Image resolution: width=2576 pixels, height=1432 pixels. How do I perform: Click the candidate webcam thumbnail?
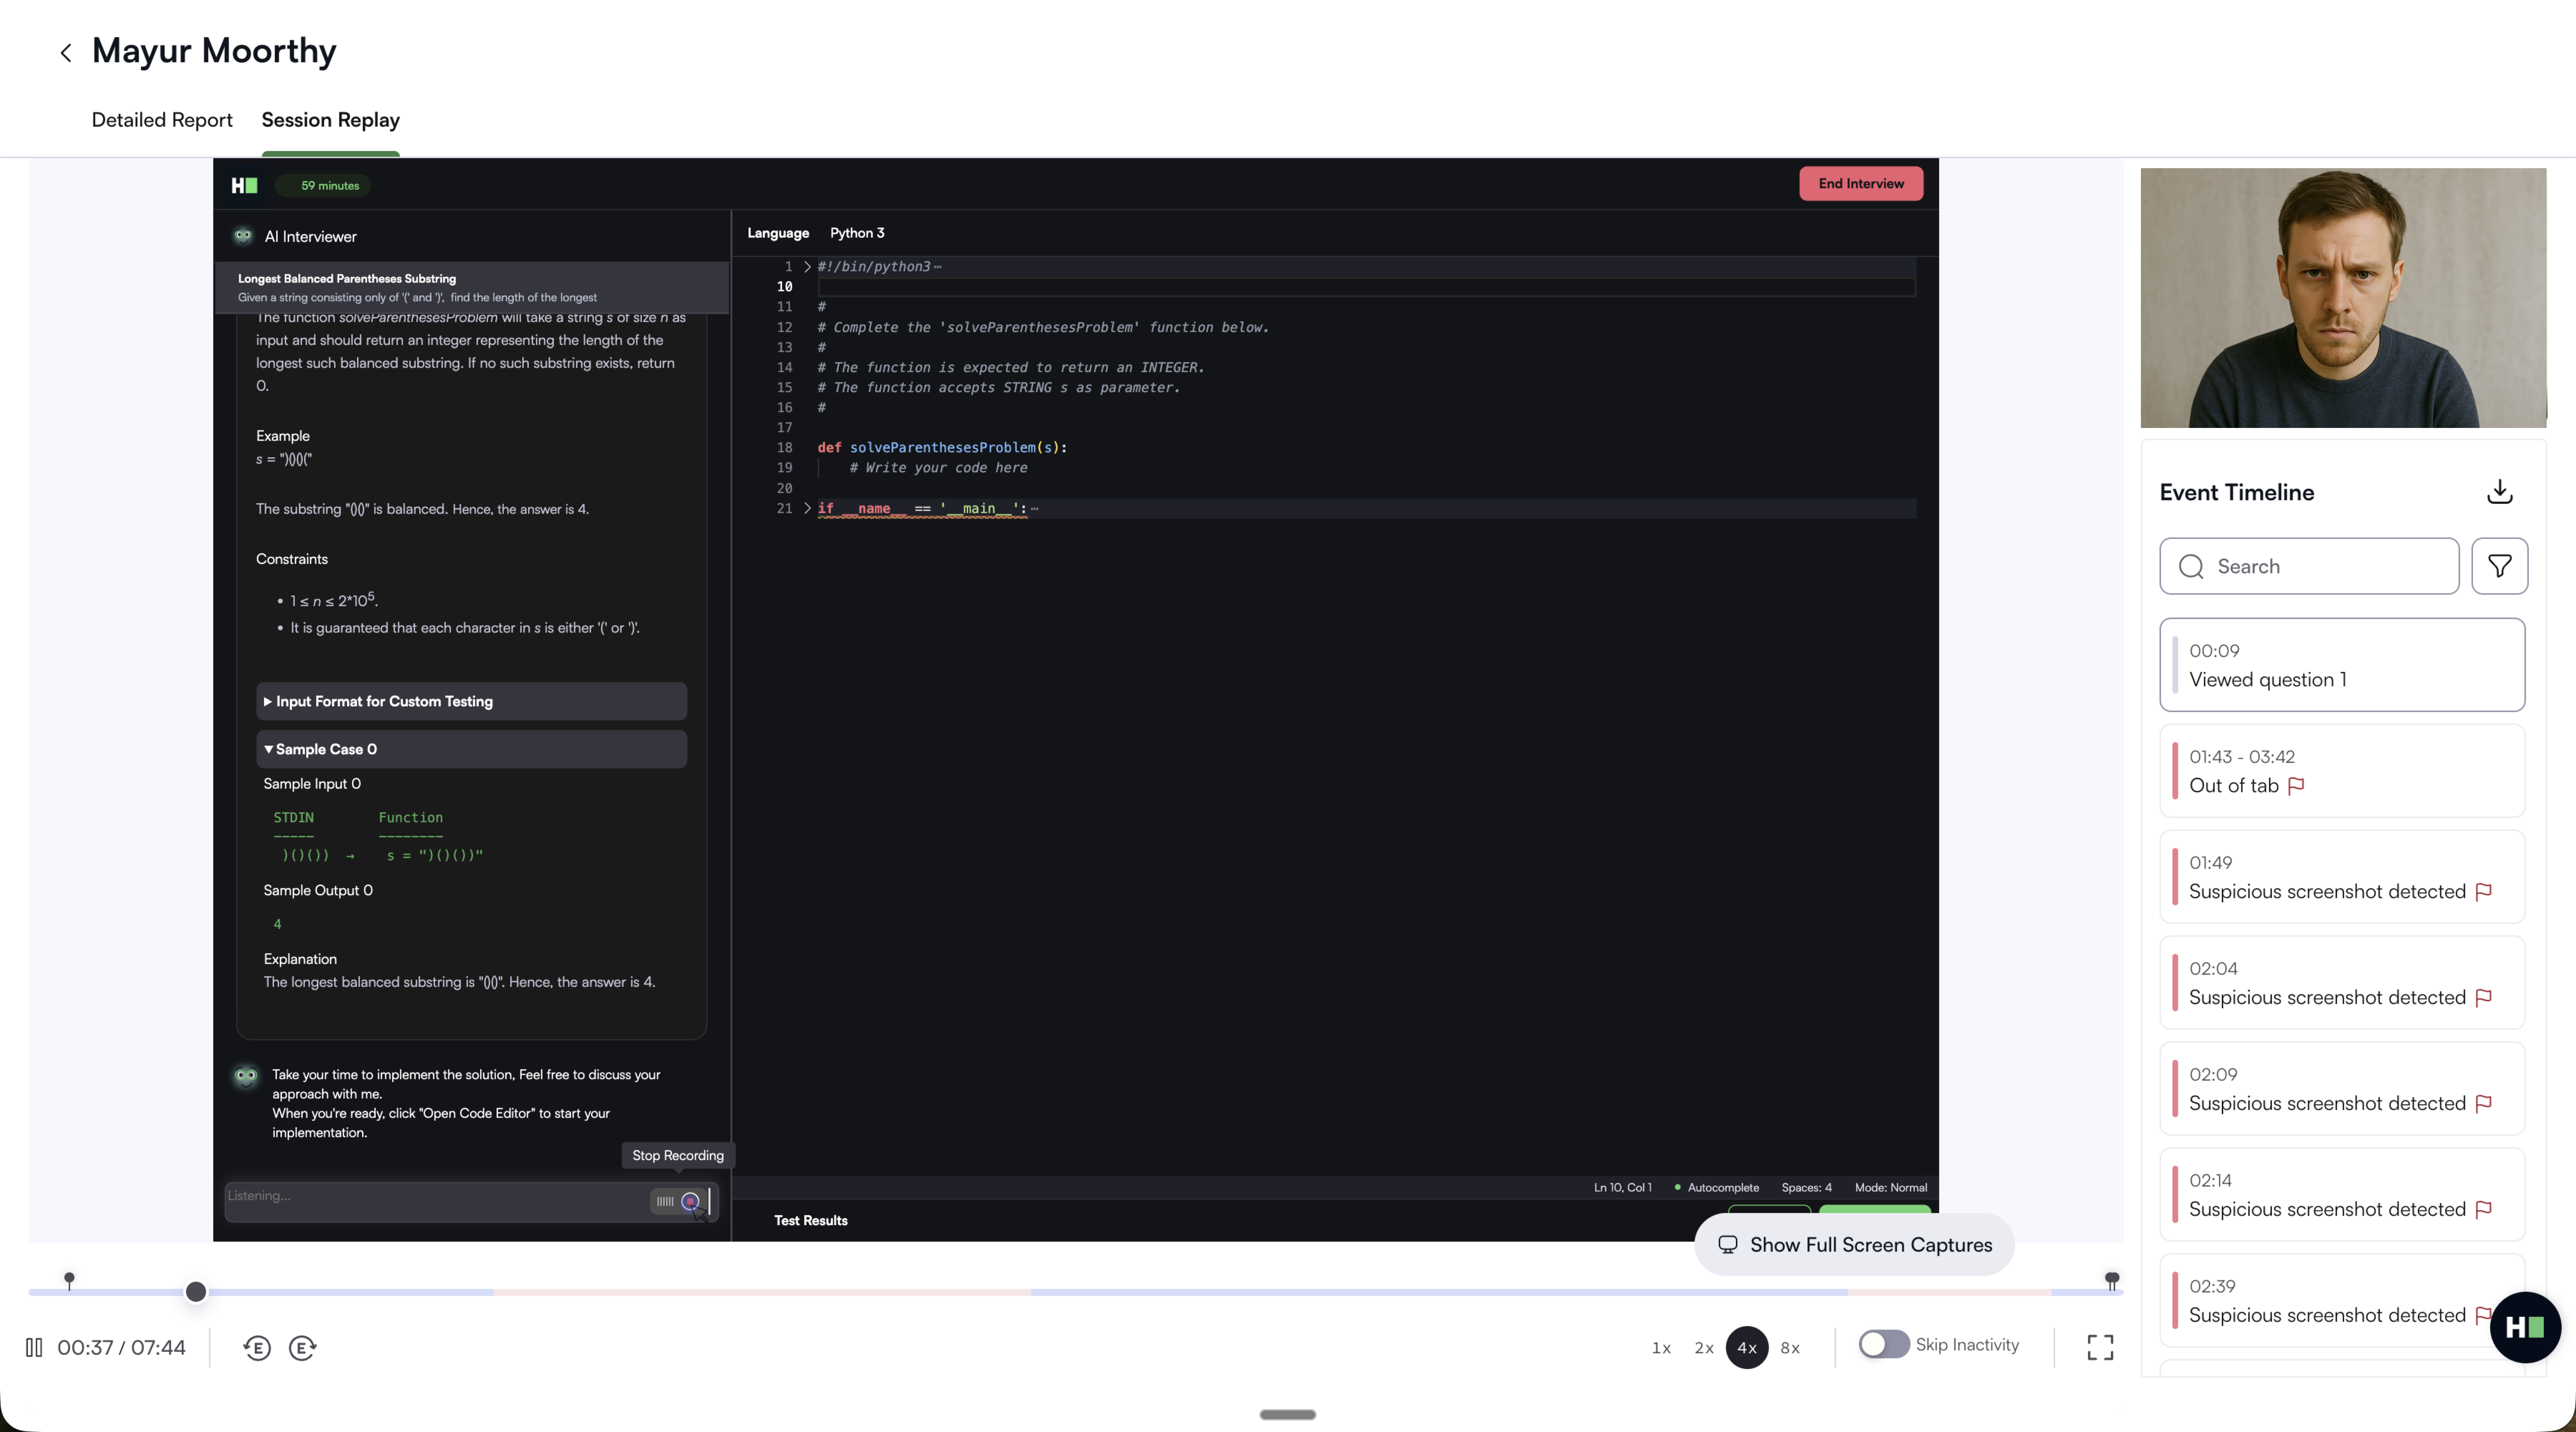(2343, 298)
